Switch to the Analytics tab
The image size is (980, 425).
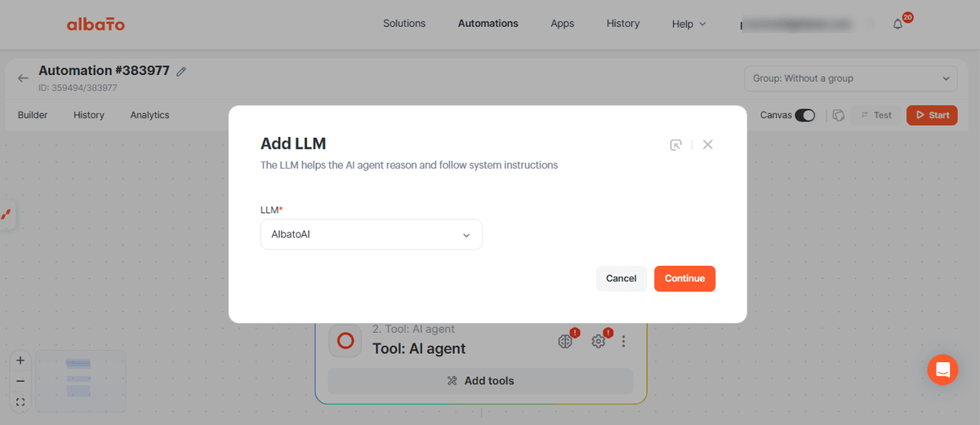149,115
